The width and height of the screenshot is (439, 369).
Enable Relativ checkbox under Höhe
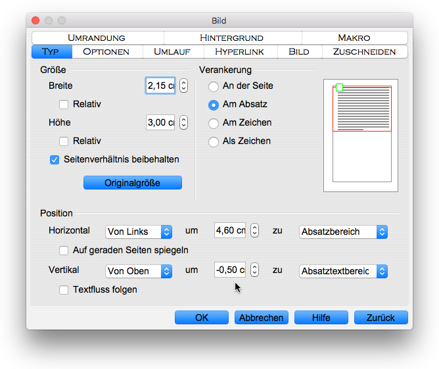(x=64, y=141)
